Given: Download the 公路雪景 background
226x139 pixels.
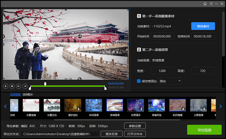Looking at the screenshot, I should [204, 109].
